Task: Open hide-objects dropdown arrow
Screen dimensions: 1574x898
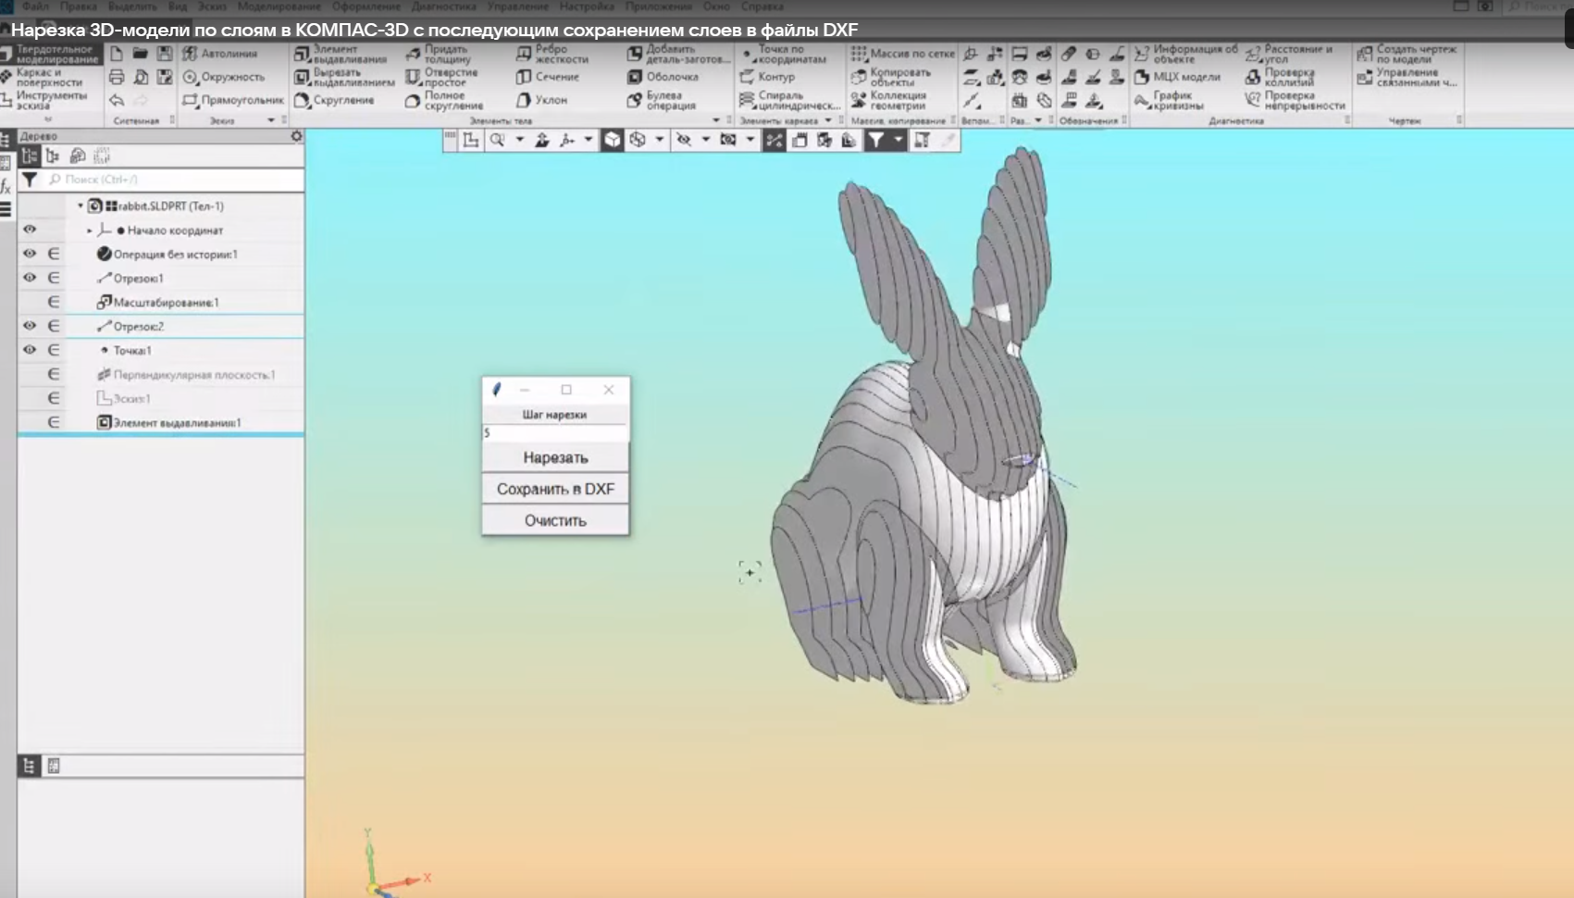Action: (705, 140)
